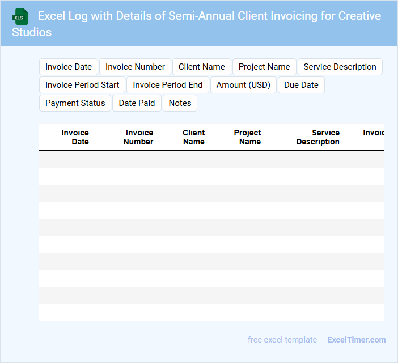The width and height of the screenshot is (398, 363).
Task: Click the Client Name tag
Action: click(201, 67)
